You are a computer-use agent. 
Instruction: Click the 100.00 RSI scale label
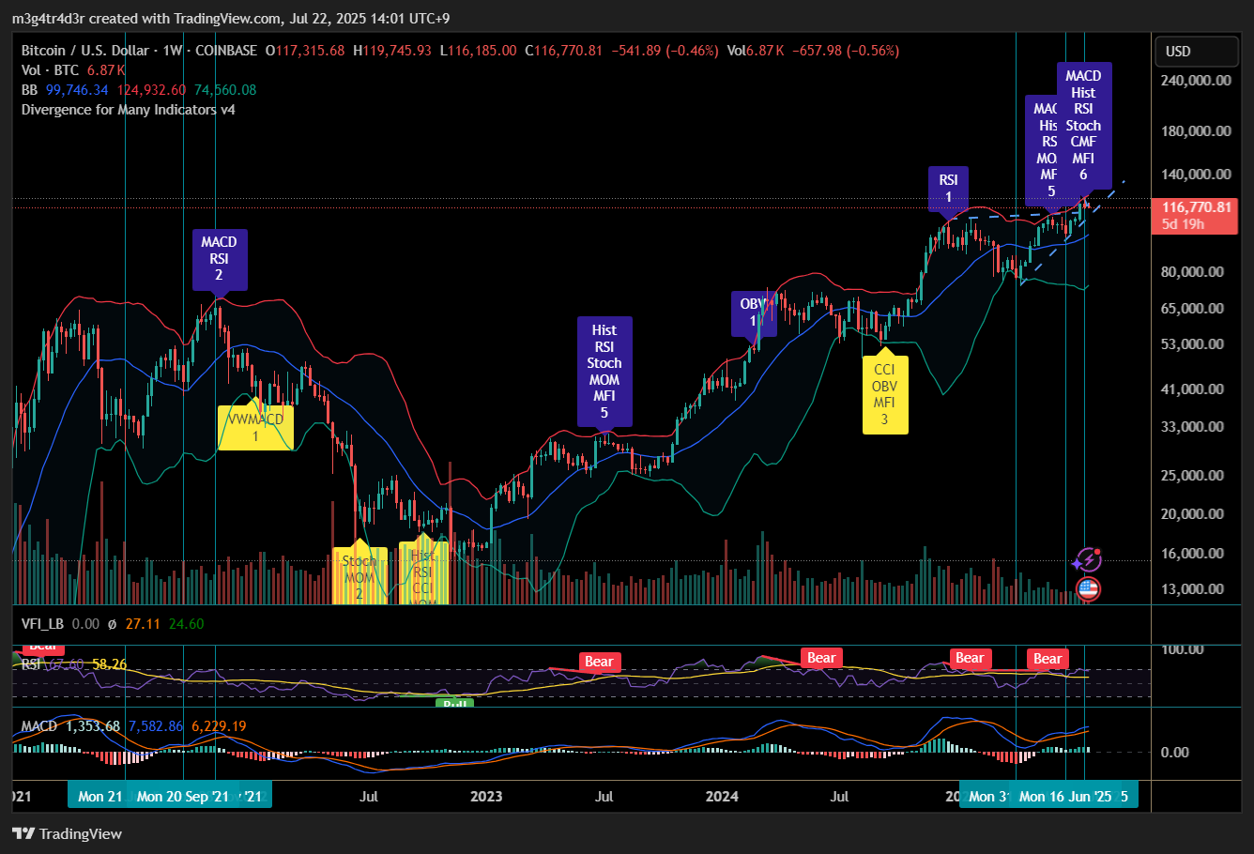pyautogui.click(x=1183, y=649)
